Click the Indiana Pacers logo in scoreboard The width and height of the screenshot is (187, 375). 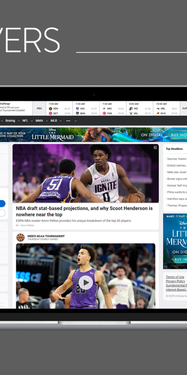pyautogui.click(x=131, y=109)
